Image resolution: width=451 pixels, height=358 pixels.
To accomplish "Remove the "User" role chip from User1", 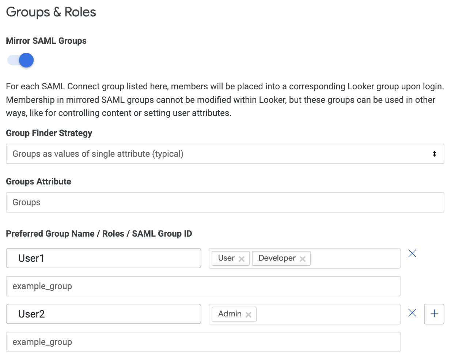I will point(241,258).
